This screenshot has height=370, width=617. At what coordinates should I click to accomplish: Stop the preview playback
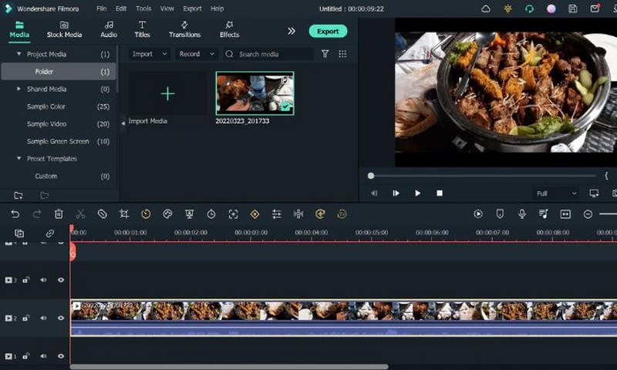pyautogui.click(x=440, y=193)
